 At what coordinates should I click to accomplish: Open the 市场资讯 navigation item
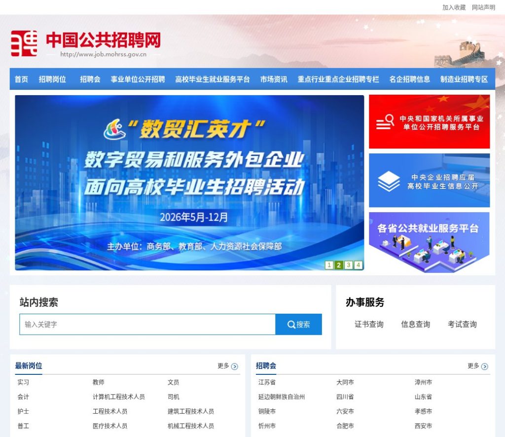pyautogui.click(x=274, y=79)
